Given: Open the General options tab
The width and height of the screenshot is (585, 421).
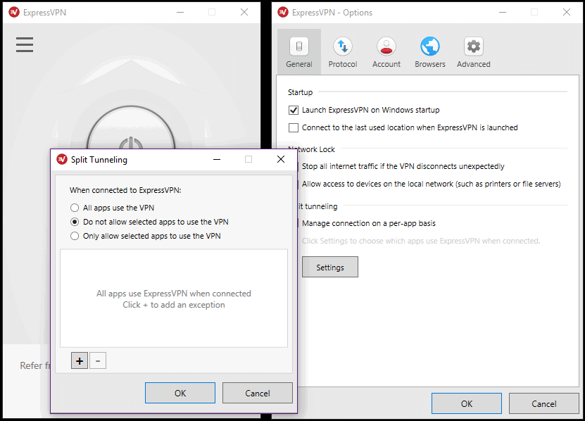Looking at the screenshot, I should pos(299,52).
